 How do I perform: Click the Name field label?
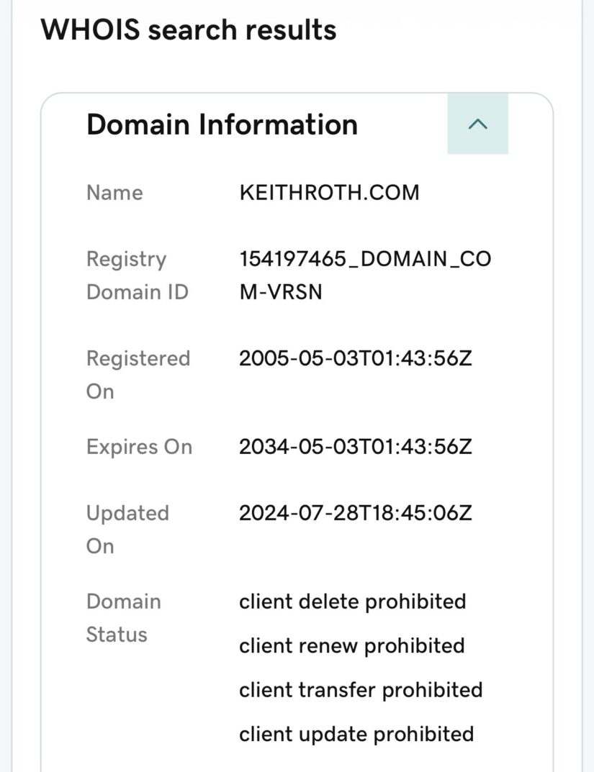click(114, 193)
